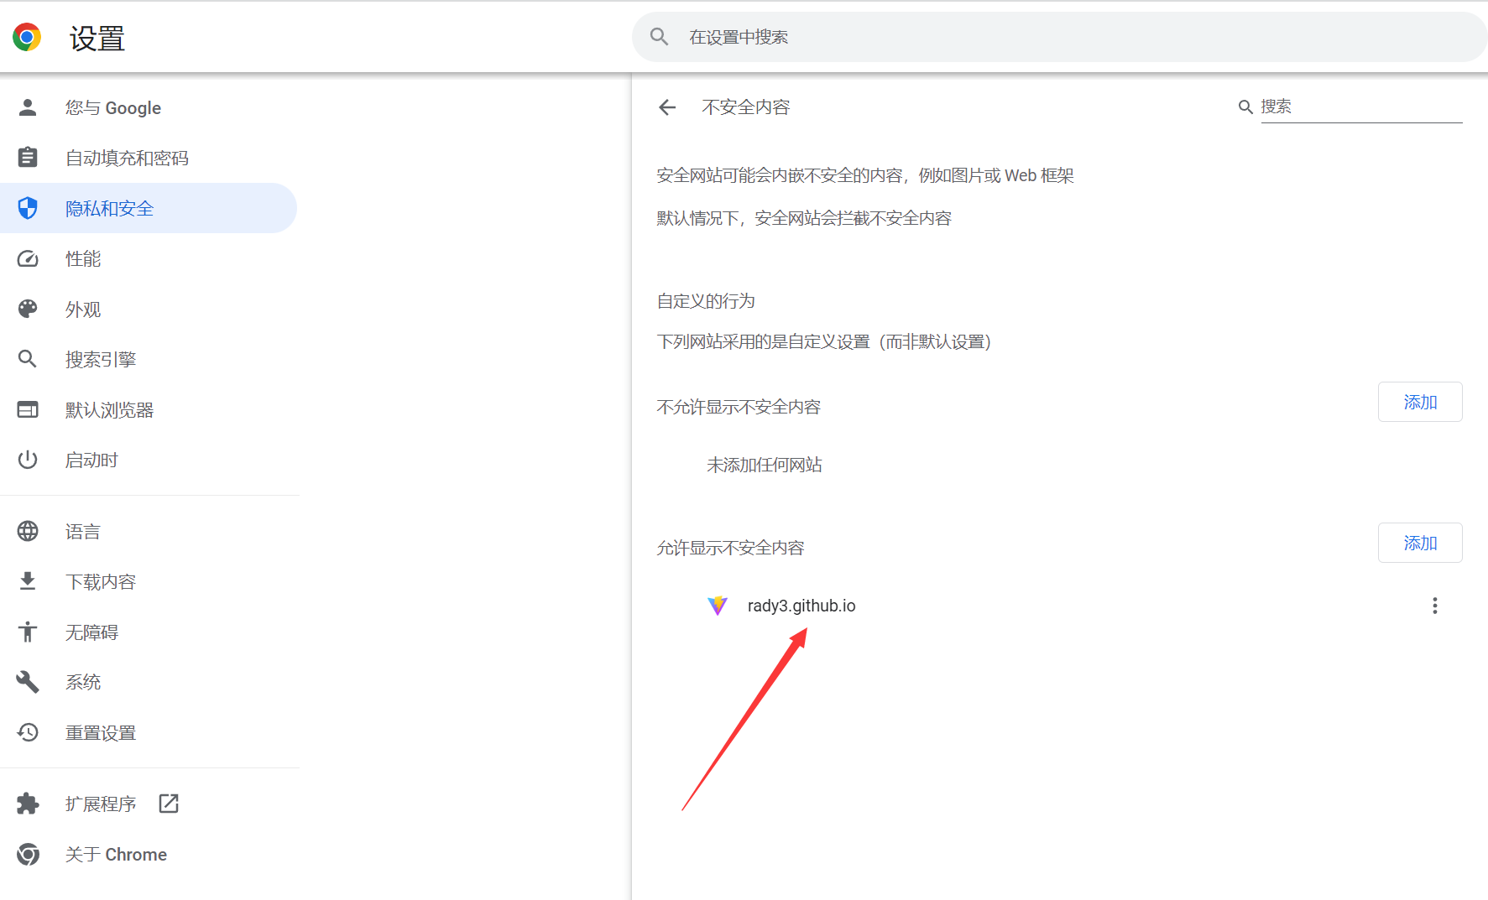Open the 您与 Google settings section
Screen dimensions: 1488x900
[x=149, y=107]
